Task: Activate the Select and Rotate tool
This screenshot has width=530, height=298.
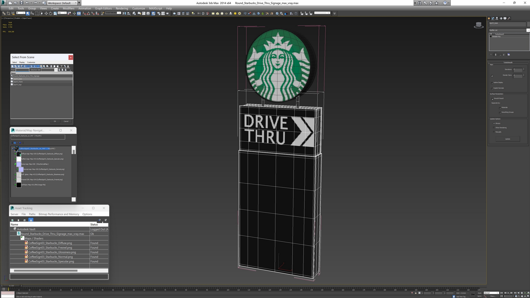Action: tap(51, 13)
